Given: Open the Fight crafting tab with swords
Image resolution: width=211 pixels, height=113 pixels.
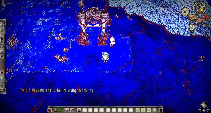Looking at the screenshot, I should coord(2,51).
